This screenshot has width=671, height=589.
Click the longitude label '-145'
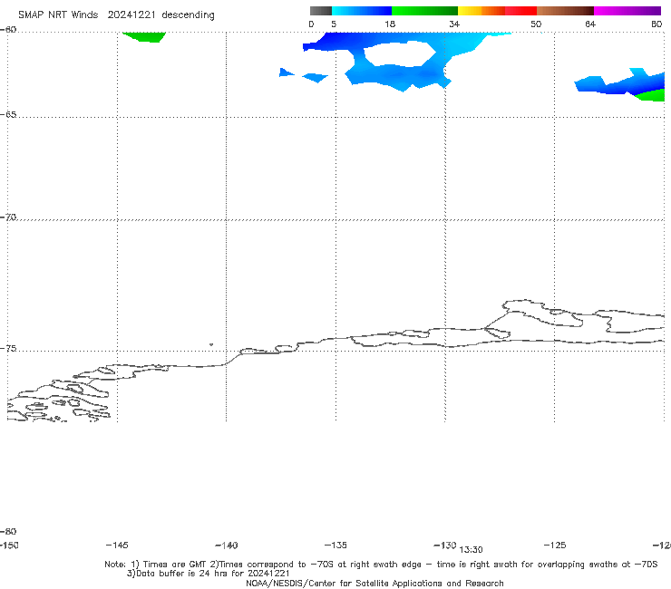(117, 545)
